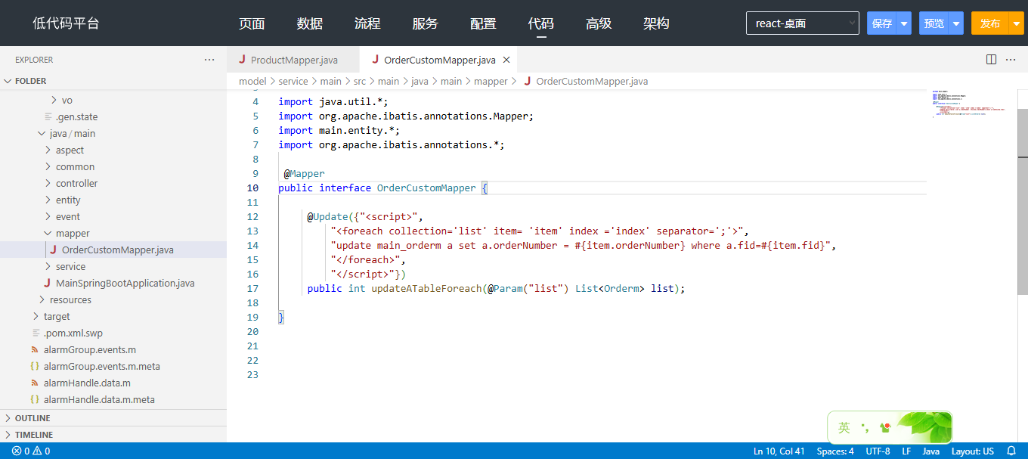The width and height of the screenshot is (1028, 459).
Task: Click breadcrumb segment 'src'
Action: coord(360,81)
